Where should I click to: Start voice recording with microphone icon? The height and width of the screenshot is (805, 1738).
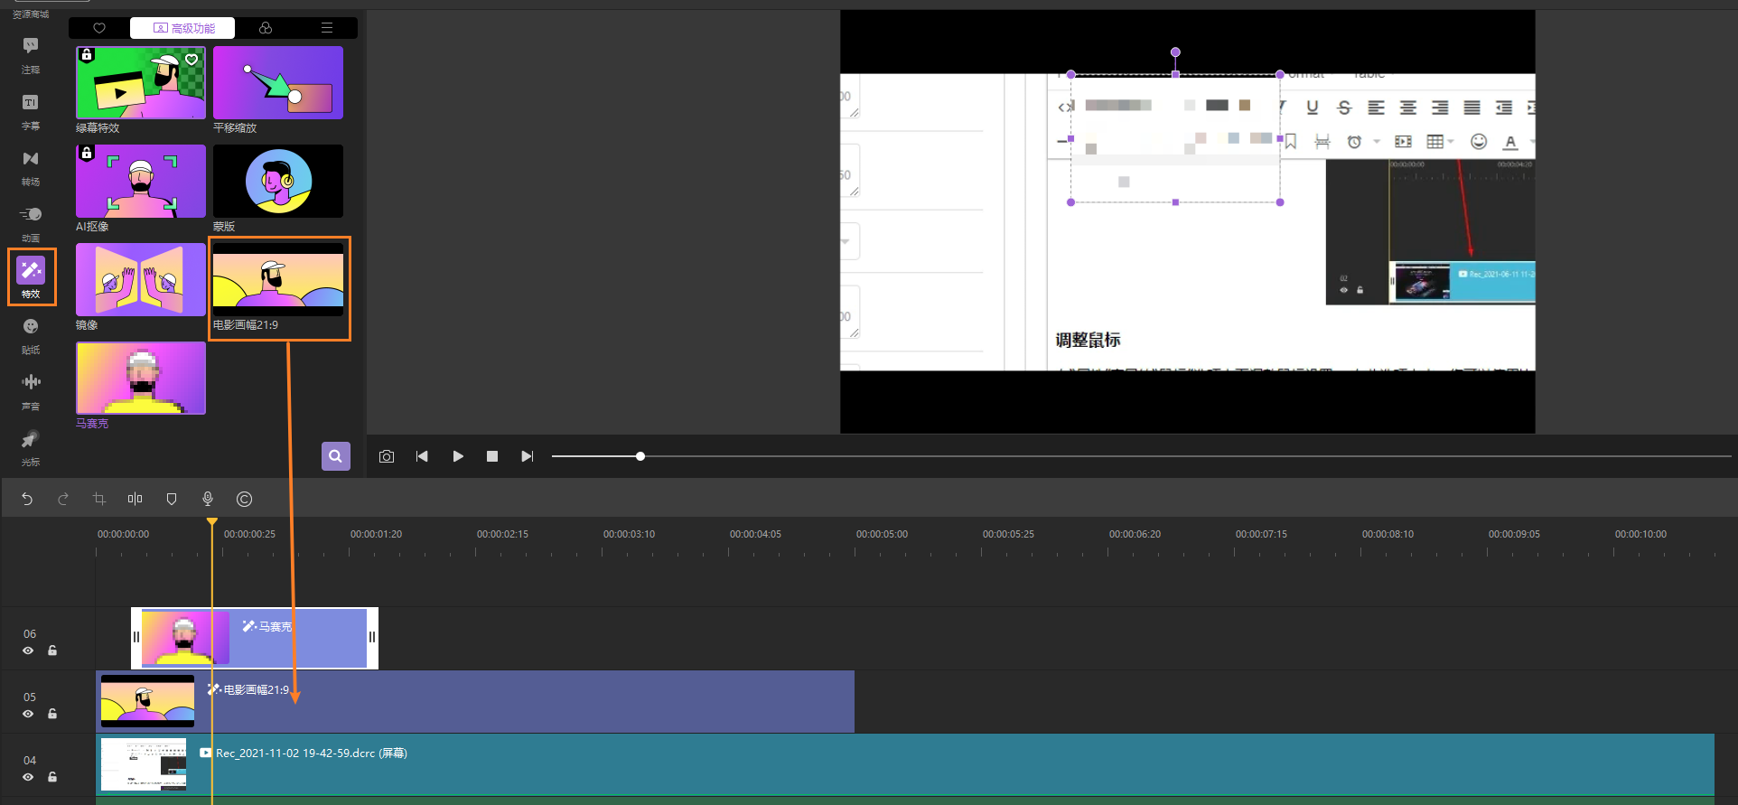coord(208,499)
